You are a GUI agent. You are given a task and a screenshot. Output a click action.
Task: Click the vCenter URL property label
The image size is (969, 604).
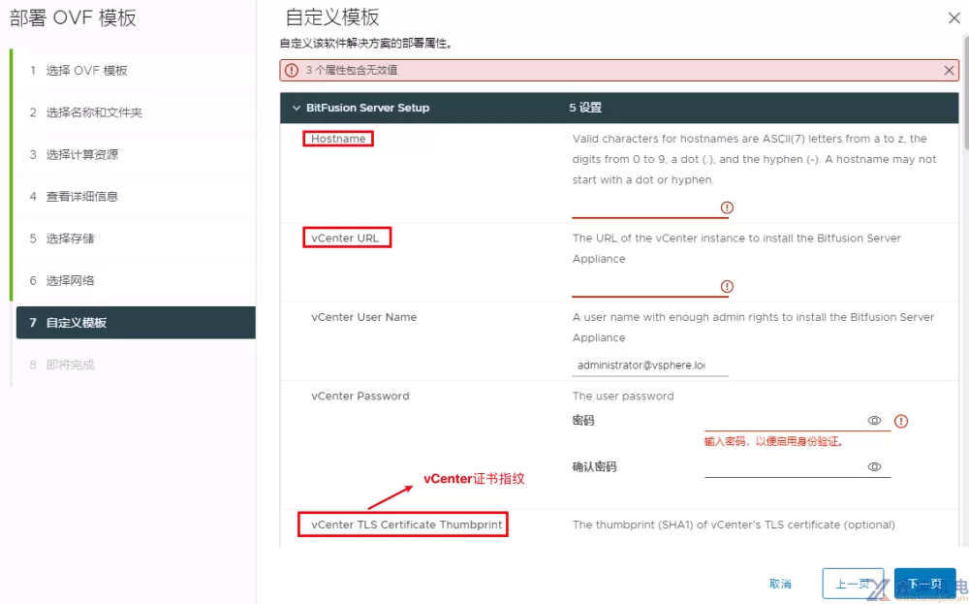(345, 238)
